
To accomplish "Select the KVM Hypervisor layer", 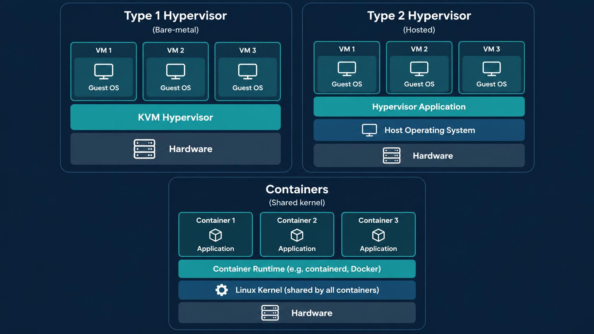I will coord(176,117).
